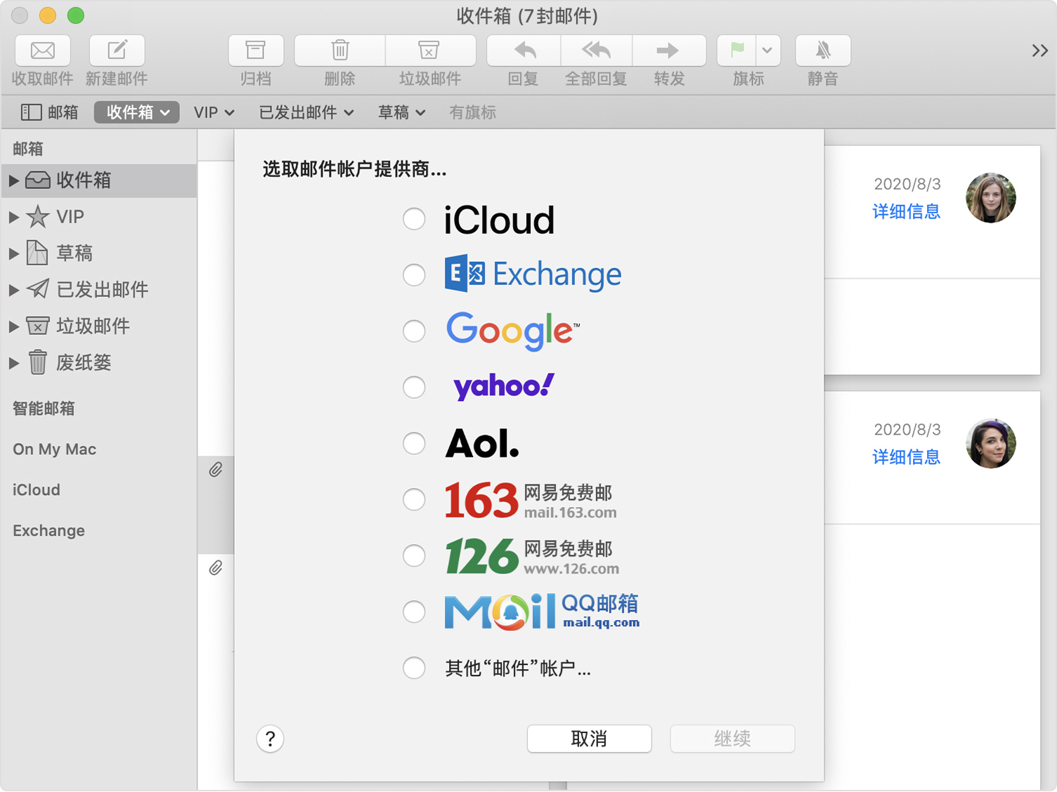Open the 废纸篓 trash mailbox in the sidebar
Viewport: 1057px width, 792px height.
pyautogui.click(x=98, y=363)
